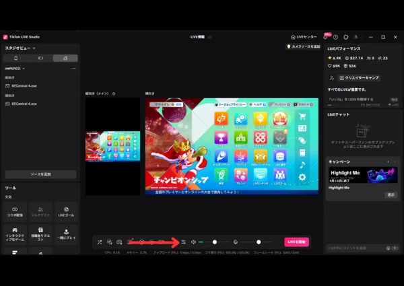404x286 pixels.
Task: Click the 今日 label on the goal
Action: [x=394, y=100]
